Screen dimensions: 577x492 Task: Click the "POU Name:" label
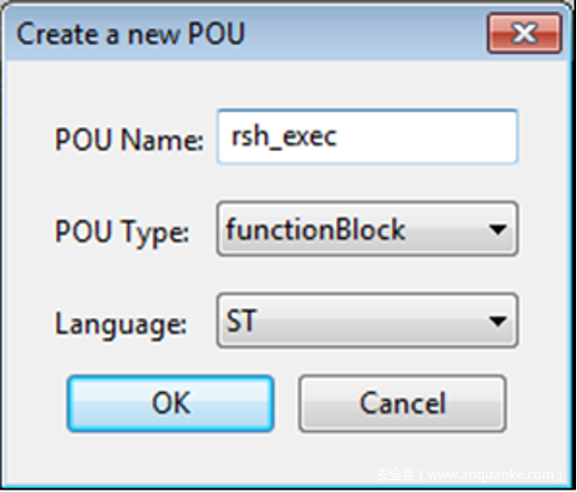(129, 140)
